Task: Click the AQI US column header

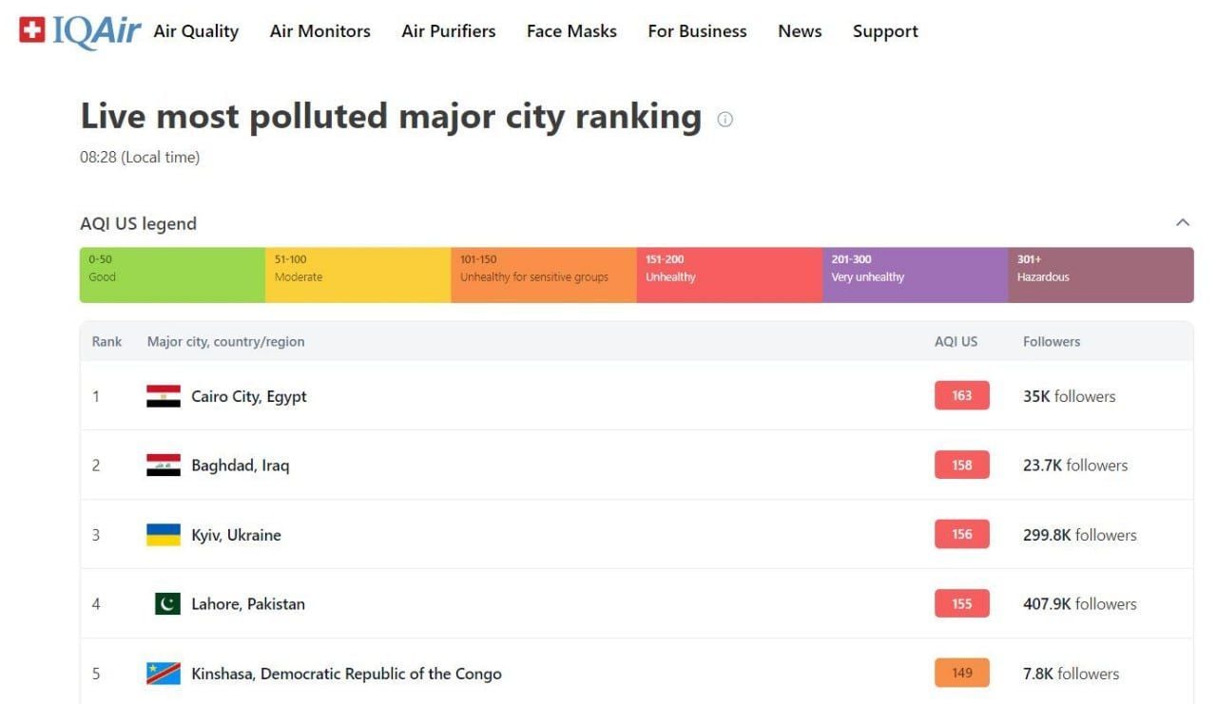Action: coord(956,341)
